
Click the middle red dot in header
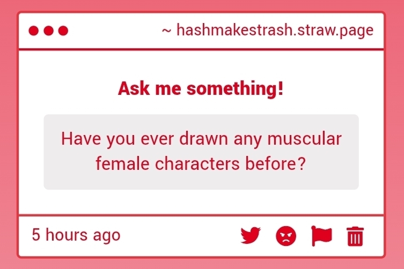click(x=48, y=31)
